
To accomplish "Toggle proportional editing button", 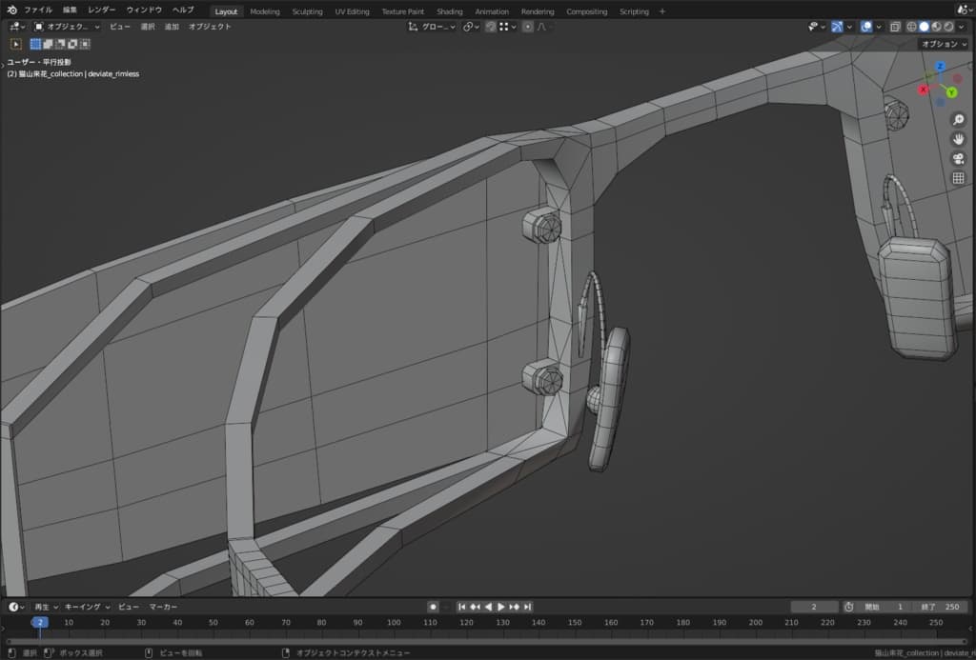I will (528, 27).
